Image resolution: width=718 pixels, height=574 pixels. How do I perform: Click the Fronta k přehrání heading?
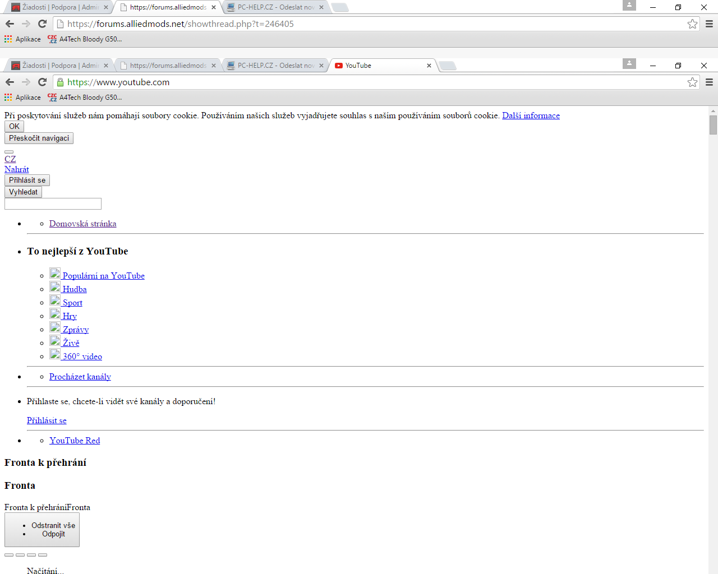45,462
